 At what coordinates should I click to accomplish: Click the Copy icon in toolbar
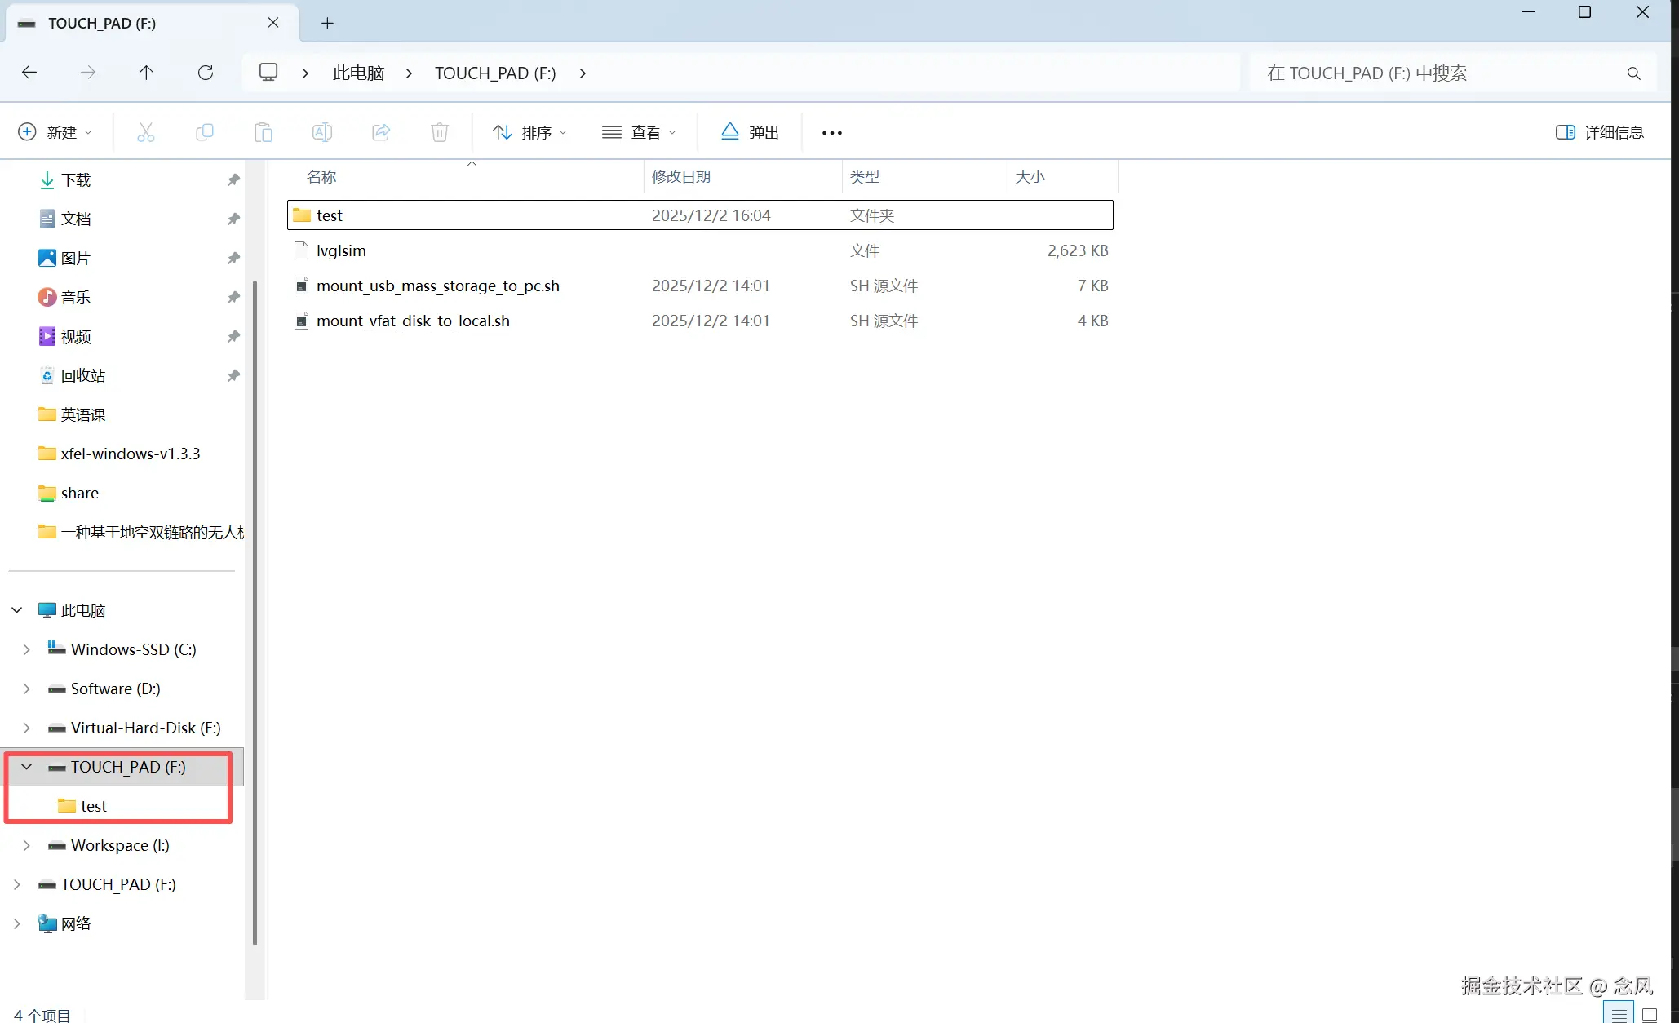coord(205,132)
